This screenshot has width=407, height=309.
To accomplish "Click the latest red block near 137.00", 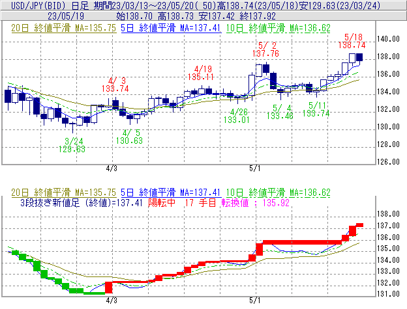I will (x=359, y=225).
